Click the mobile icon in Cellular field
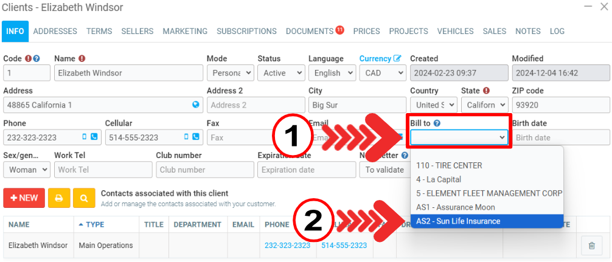Viewport: 612px width, 262px height. [186, 137]
